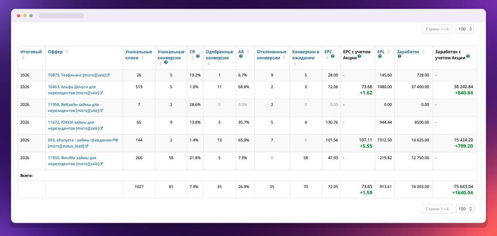Click the sort arrows under EPC
Viewport: 497px width, 236px height.
click(327, 58)
